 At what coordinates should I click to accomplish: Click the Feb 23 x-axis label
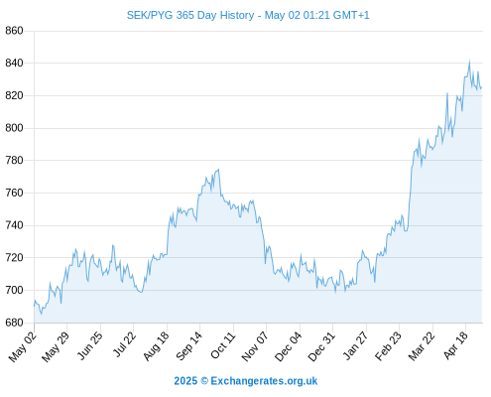[x=388, y=345]
